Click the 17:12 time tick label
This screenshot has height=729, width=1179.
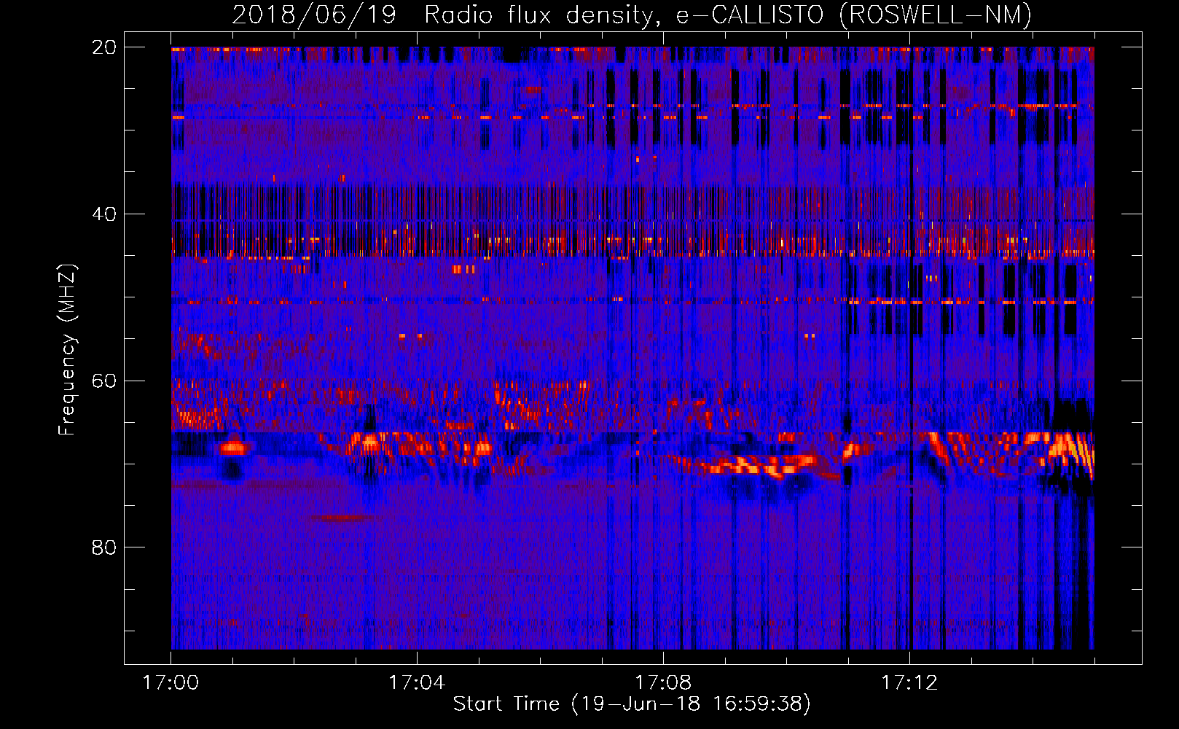click(x=909, y=682)
